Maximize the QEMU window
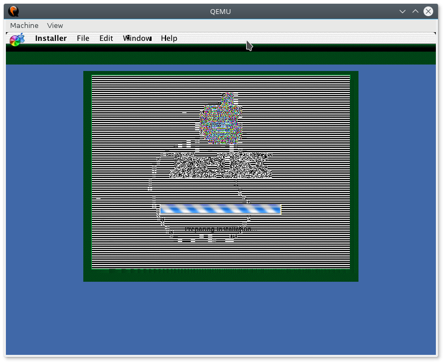 point(415,11)
